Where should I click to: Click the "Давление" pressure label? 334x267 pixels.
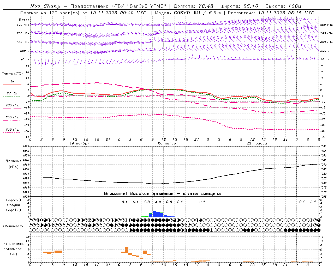click(13, 161)
